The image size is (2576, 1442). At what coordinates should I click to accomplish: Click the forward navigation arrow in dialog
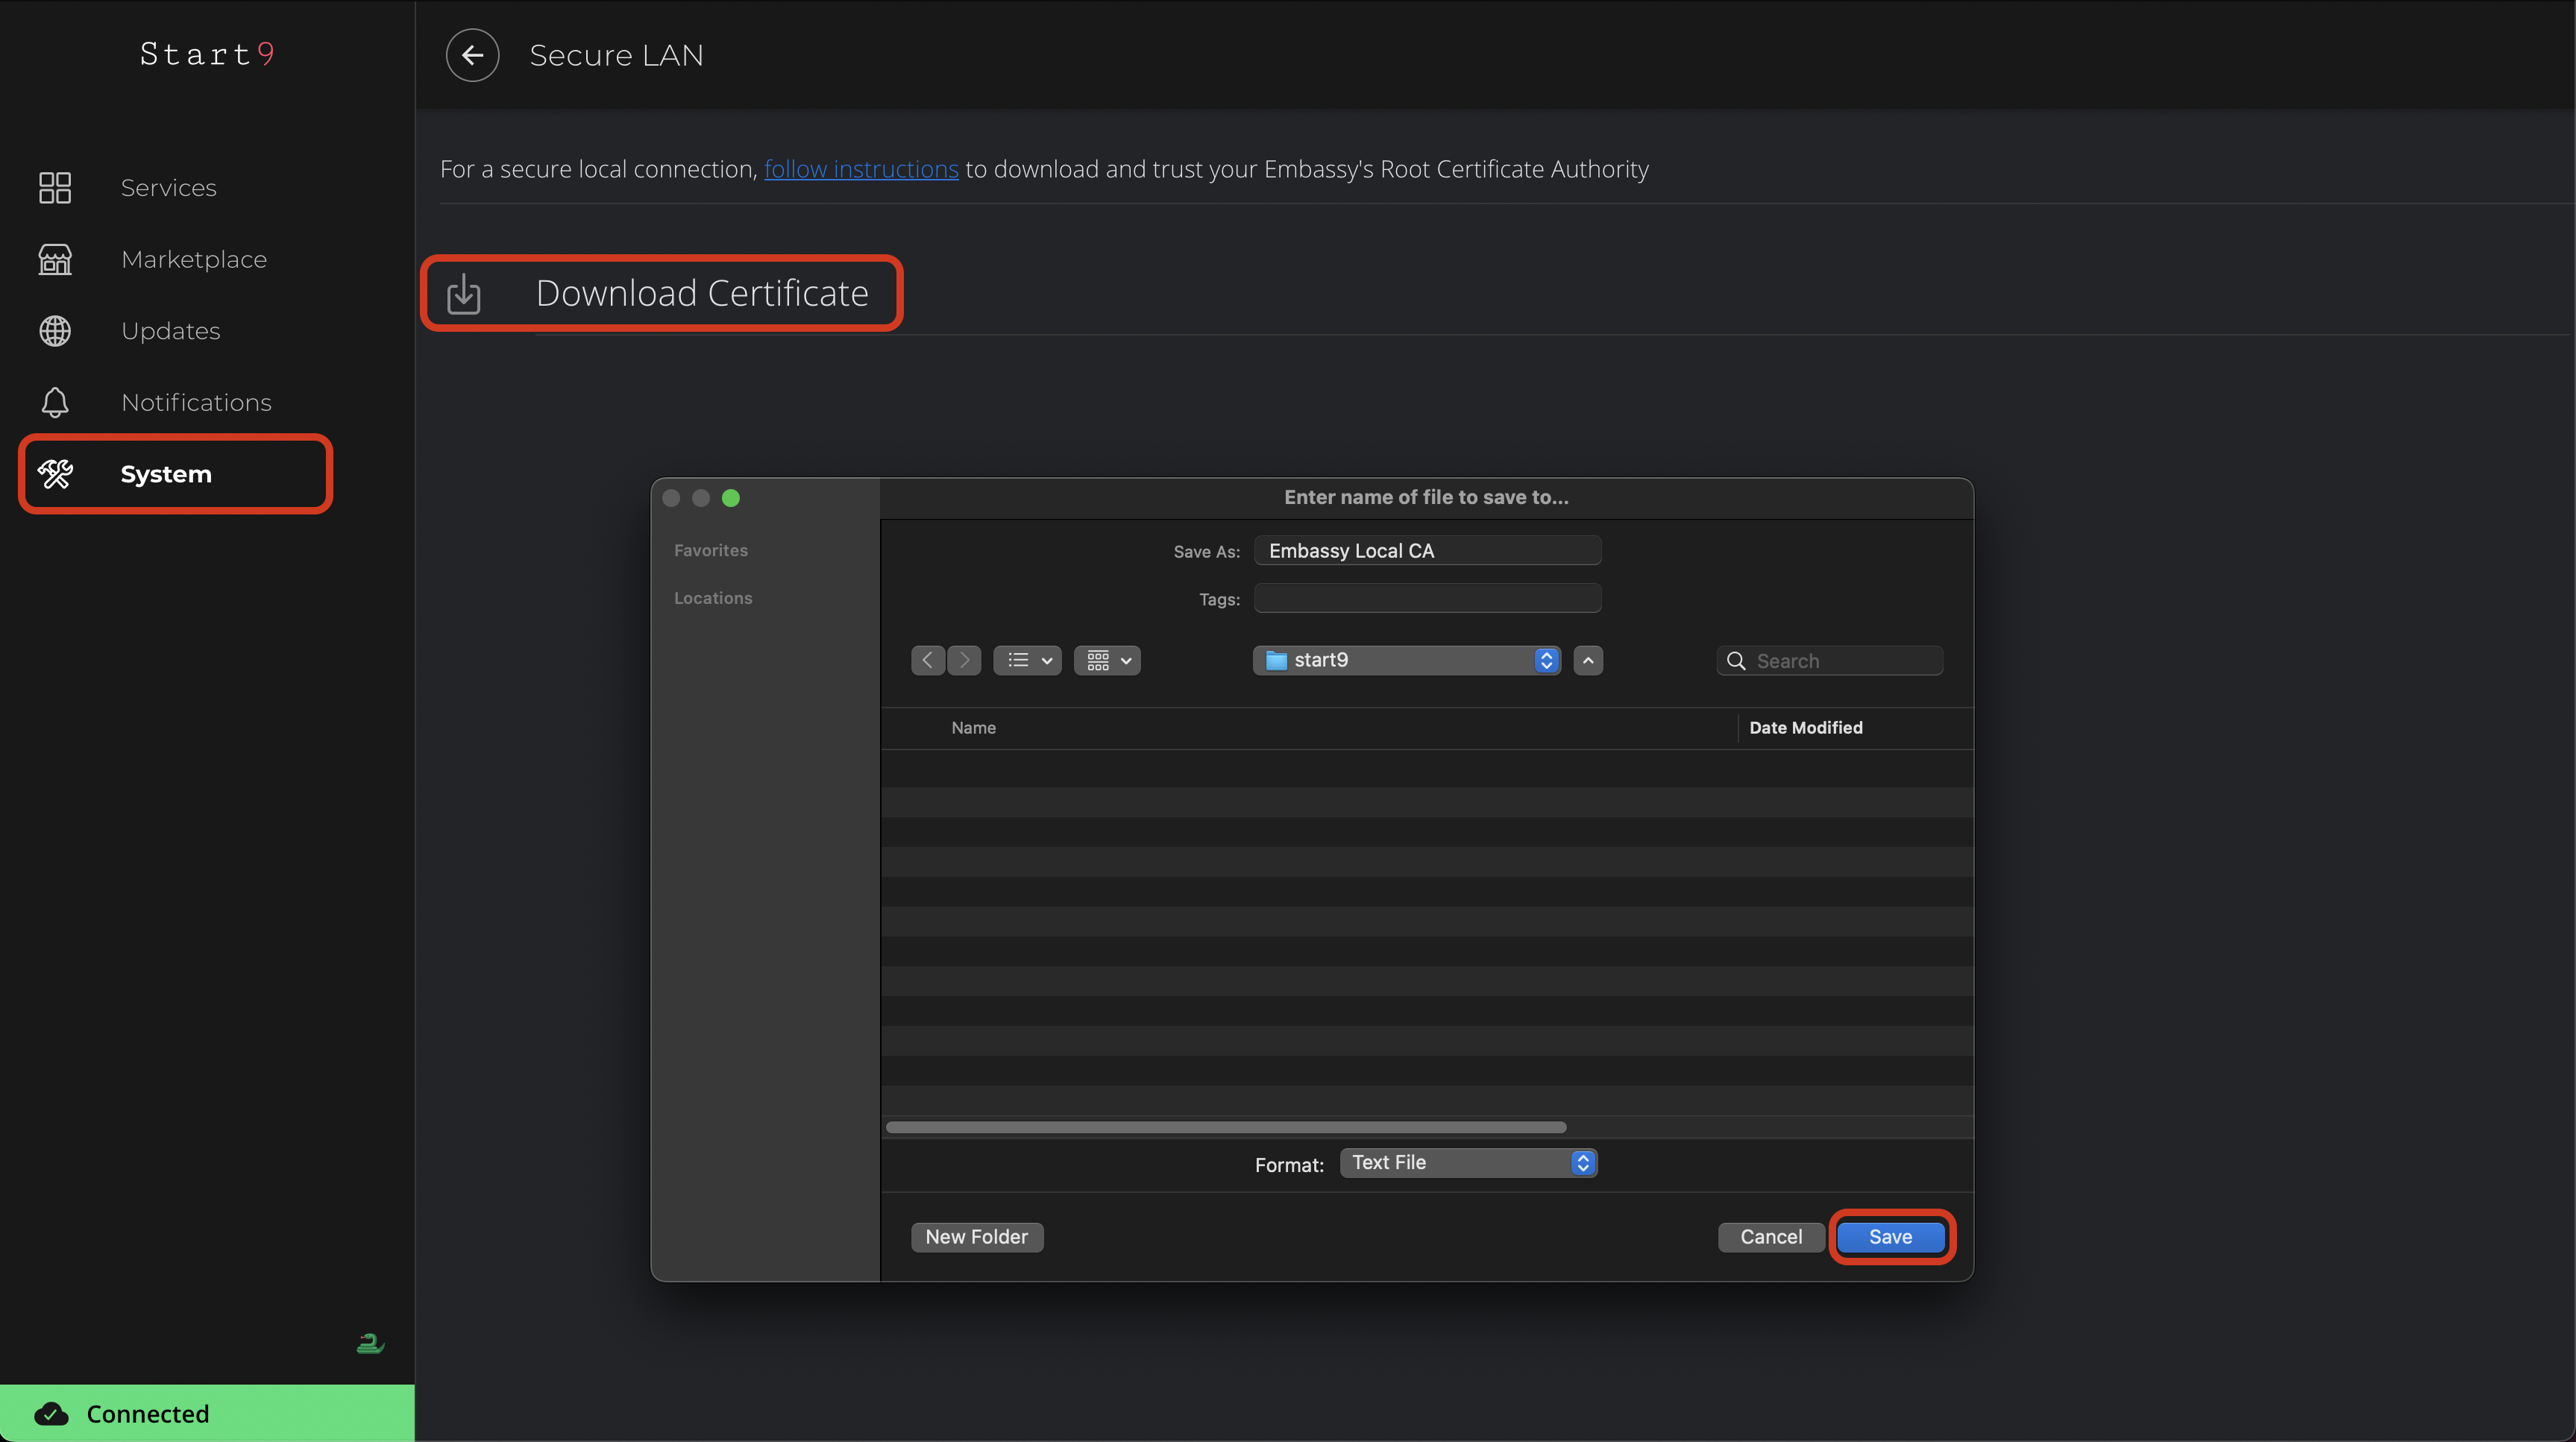pos(964,660)
